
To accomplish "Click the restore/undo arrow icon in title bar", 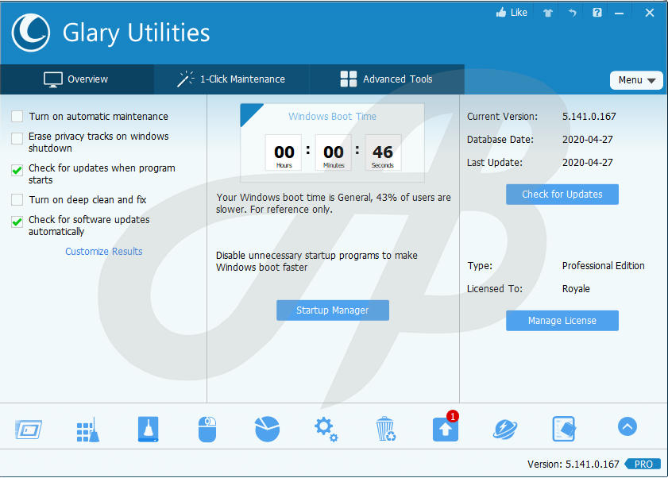I will (572, 13).
